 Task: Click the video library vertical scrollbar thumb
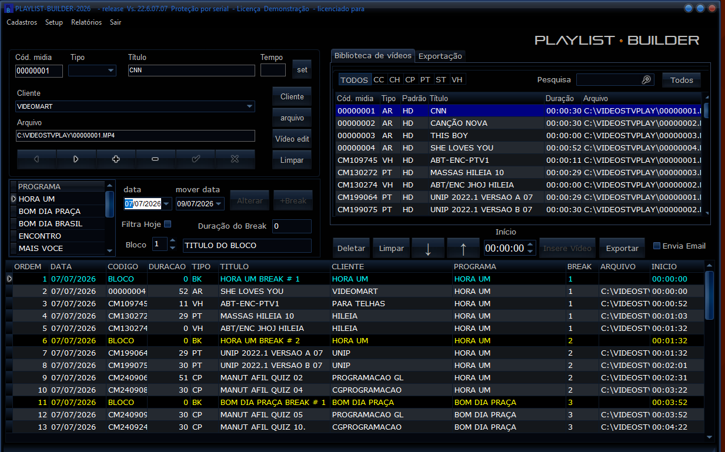point(706,111)
